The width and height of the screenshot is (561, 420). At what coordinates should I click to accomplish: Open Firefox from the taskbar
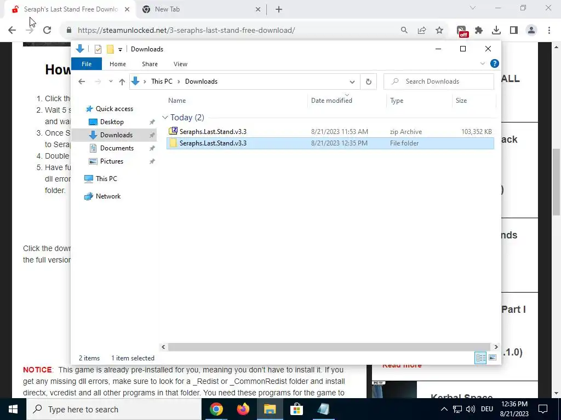tap(243, 409)
